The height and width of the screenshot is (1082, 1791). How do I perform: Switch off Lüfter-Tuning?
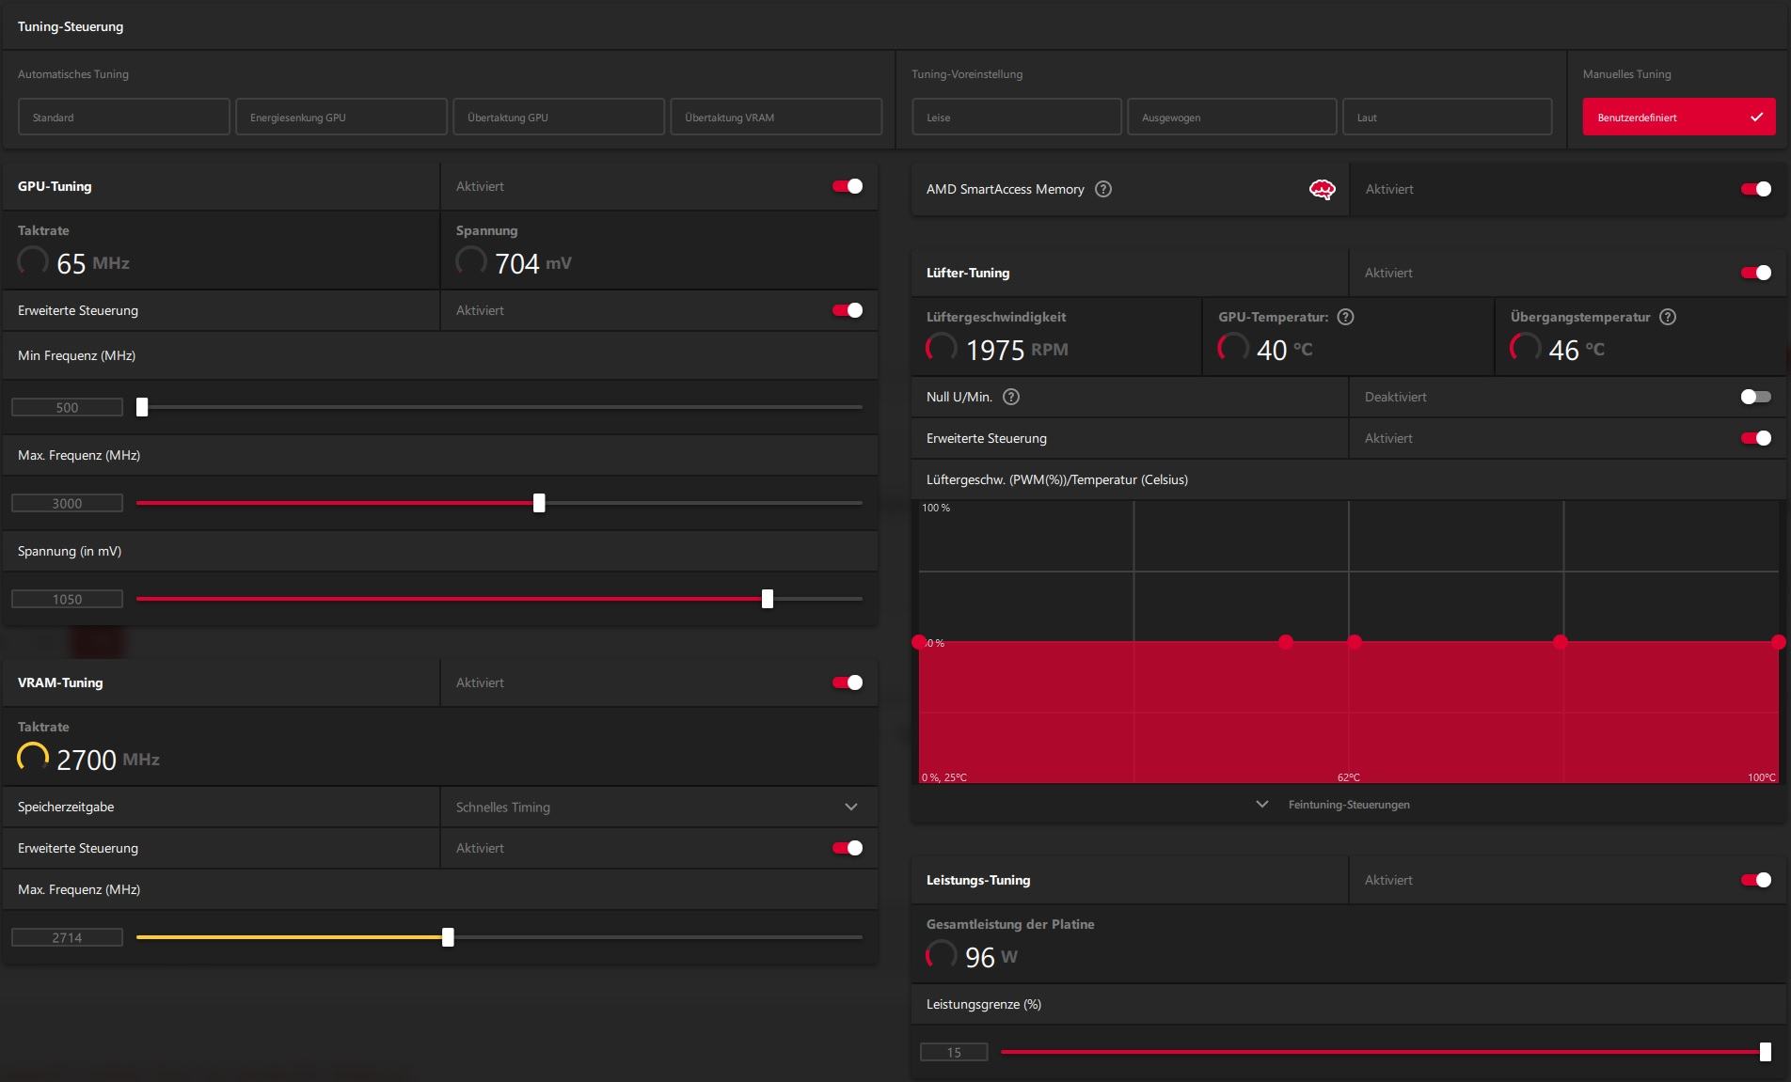coord(1756,273)
